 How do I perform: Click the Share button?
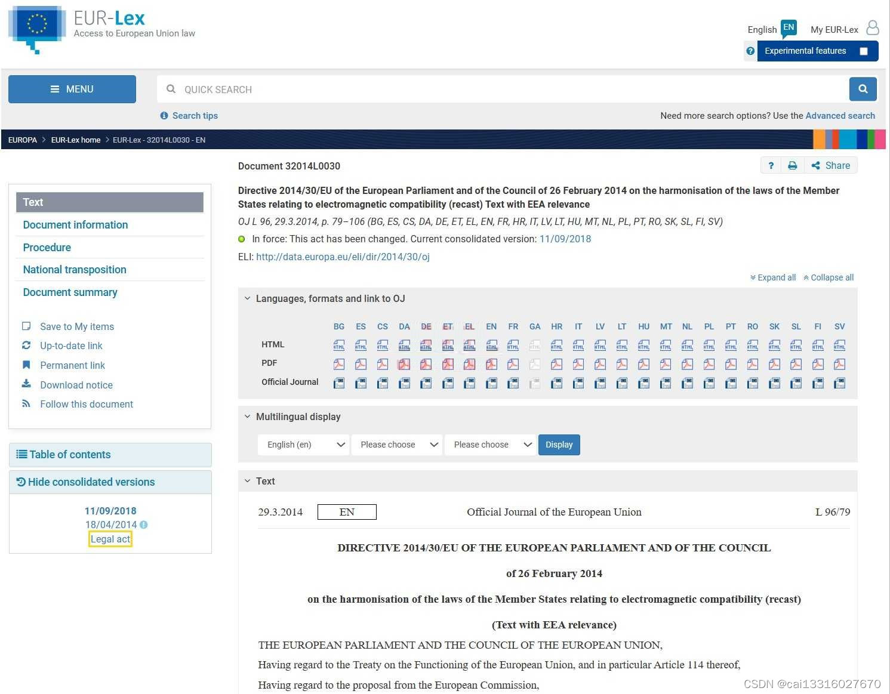tap(831, 166)
